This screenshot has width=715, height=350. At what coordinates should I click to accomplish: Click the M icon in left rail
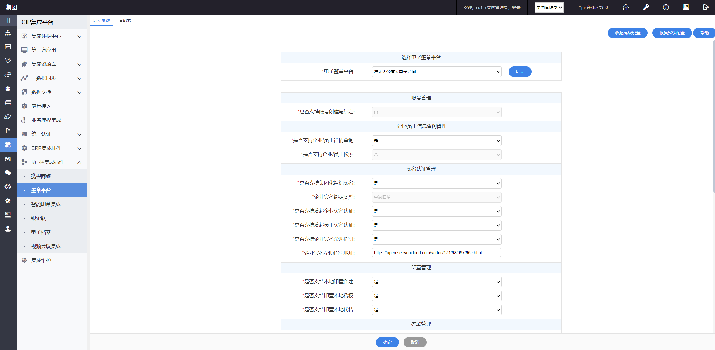[x=8, y=159]
